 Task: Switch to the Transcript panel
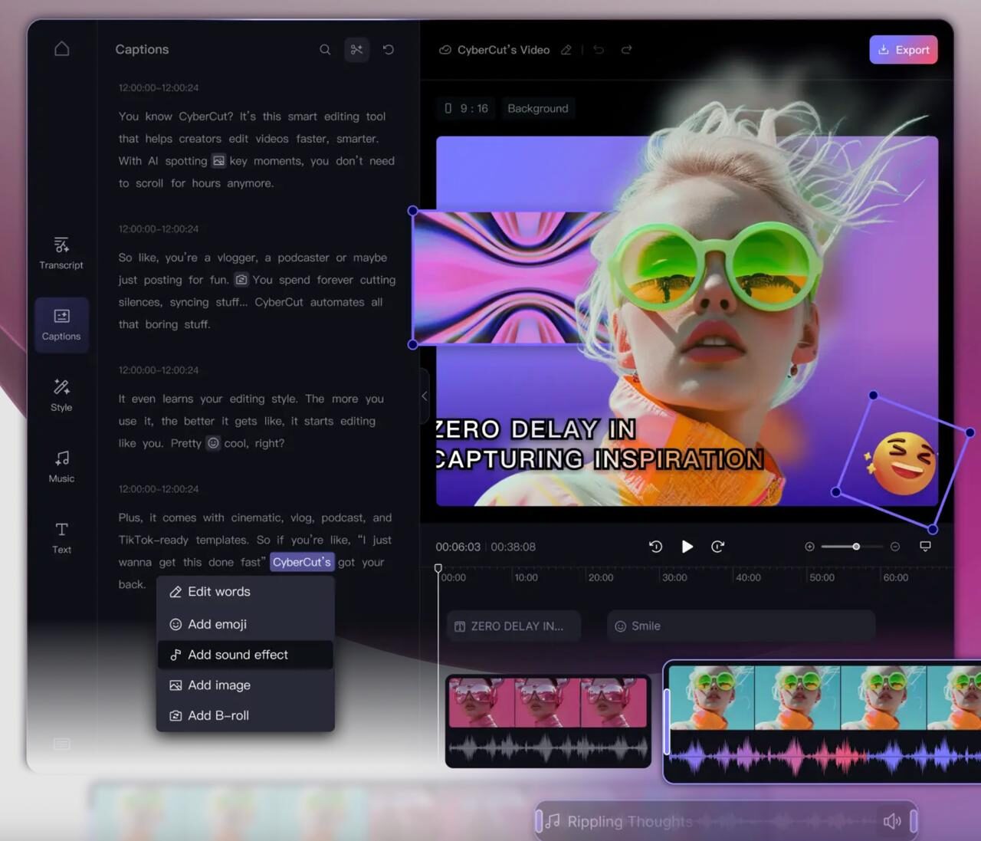61,254
